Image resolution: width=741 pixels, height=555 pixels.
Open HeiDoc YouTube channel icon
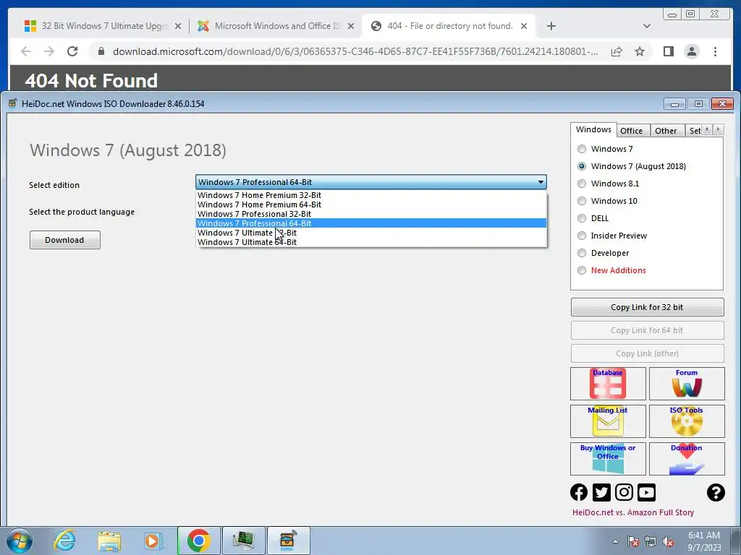coord(646,492)
